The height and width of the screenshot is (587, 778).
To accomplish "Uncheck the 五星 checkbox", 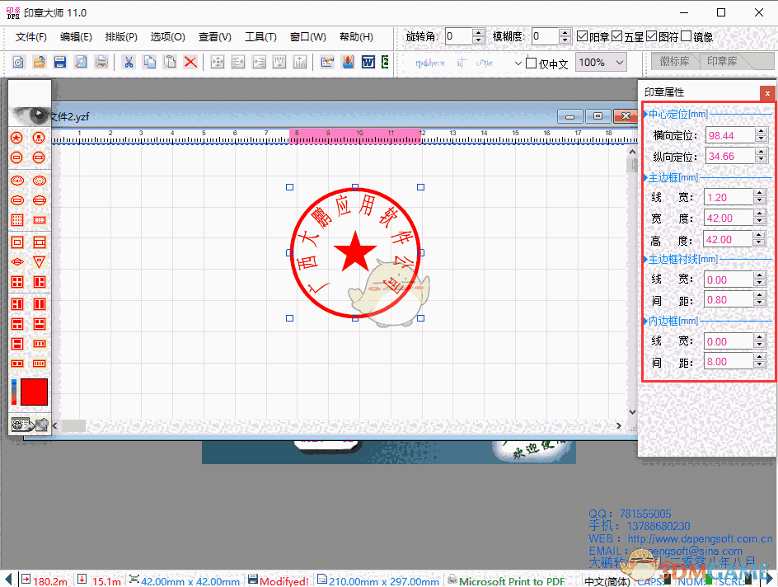I will [x=617, y=37].
